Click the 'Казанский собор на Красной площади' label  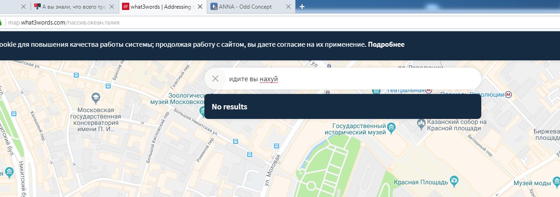pos(457,125)
